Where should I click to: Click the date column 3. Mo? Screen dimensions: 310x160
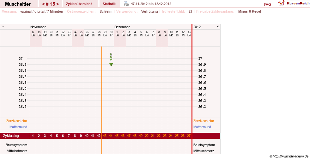[x=129, y=34]
